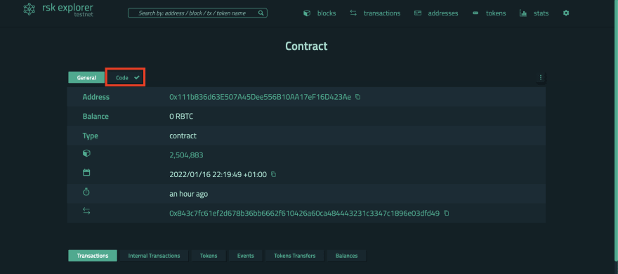Click the 'an hour ago' value
The width and height of the screenshot is (618, 274).
click(x=188, y=194)
